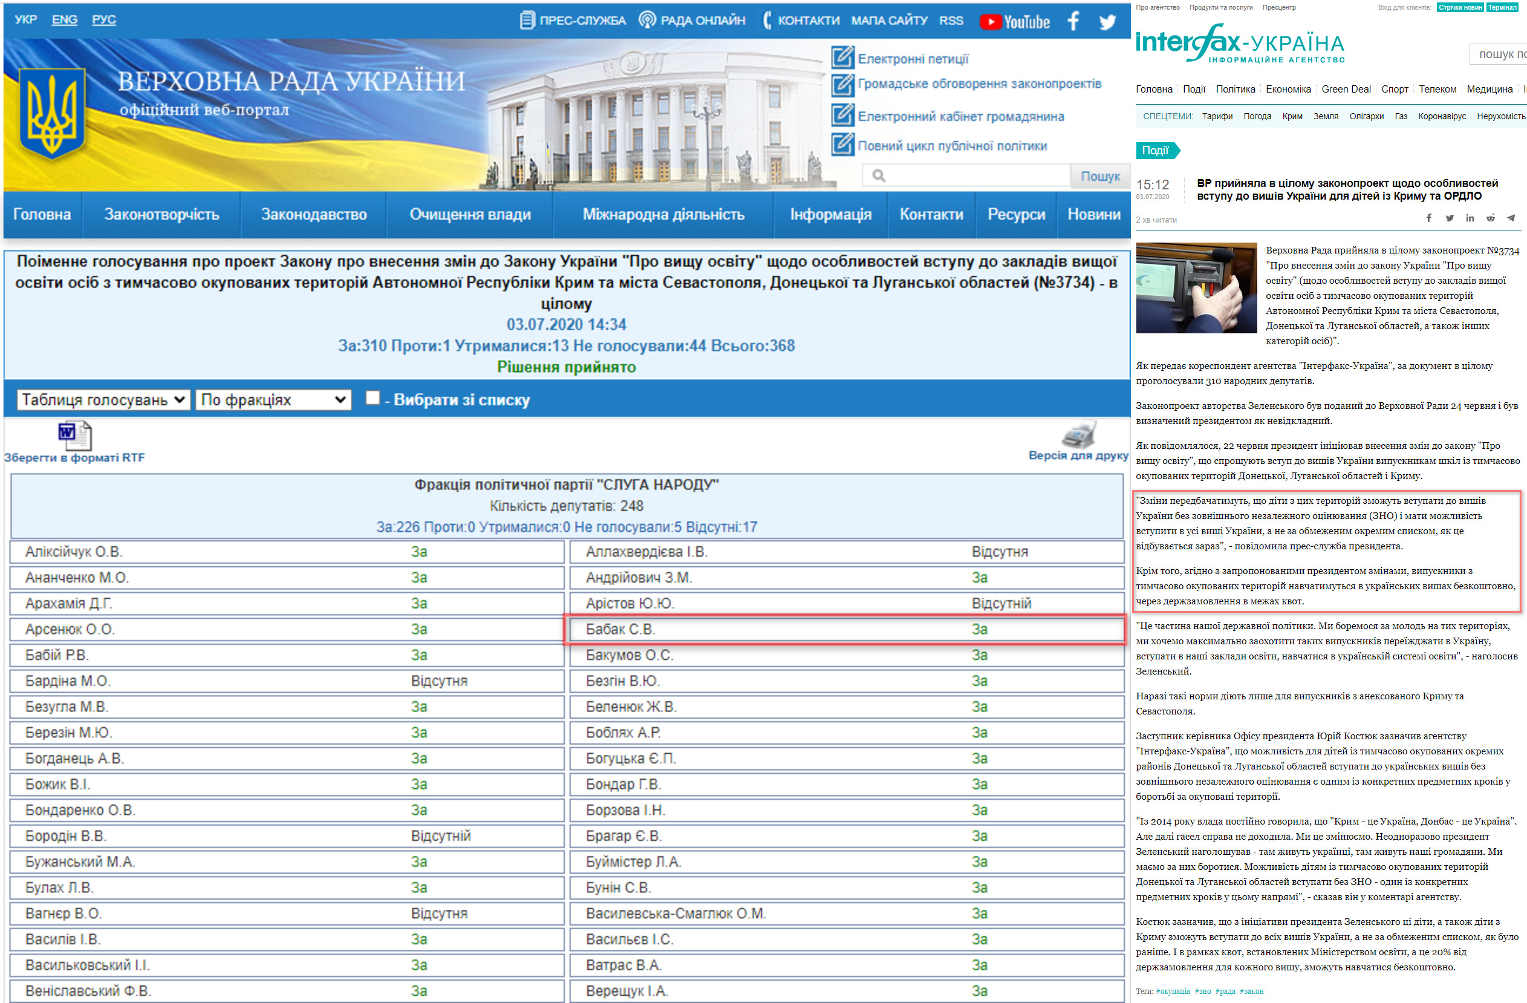1527x1003 pixels.
Task: Switch the portal language to ENG
Action: [64, 19]
